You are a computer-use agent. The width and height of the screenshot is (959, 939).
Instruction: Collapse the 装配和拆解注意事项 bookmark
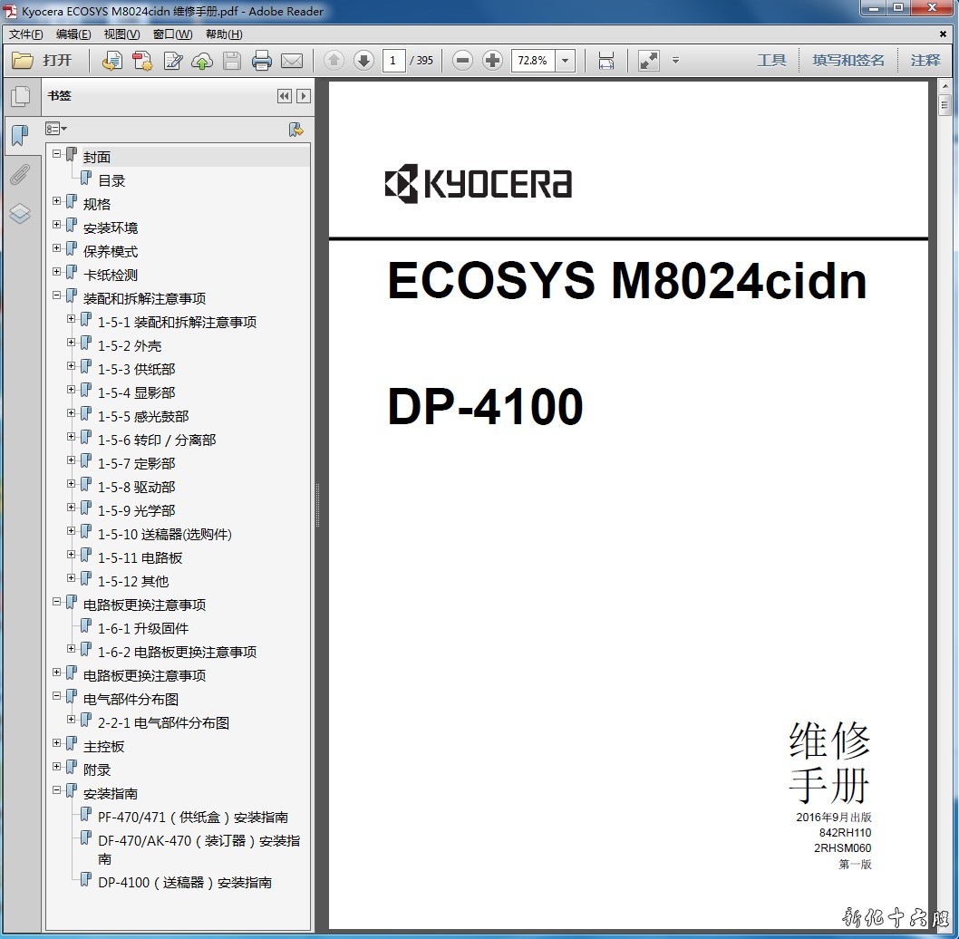click(56, 295)
